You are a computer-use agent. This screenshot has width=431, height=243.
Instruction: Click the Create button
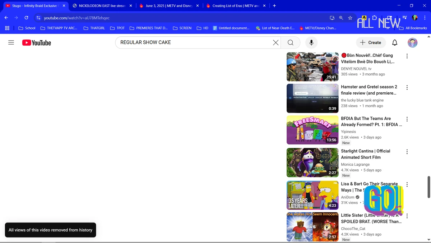(371, 42)
